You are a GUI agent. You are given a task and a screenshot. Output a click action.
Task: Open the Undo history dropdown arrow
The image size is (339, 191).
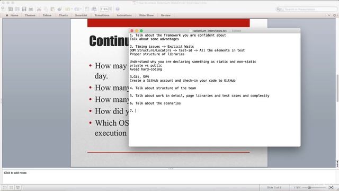pos(72,9)
